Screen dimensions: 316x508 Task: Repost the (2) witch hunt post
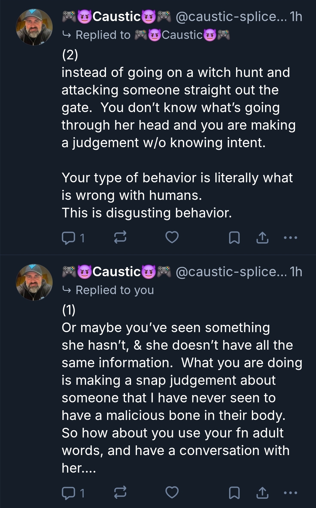click(120, 237)
